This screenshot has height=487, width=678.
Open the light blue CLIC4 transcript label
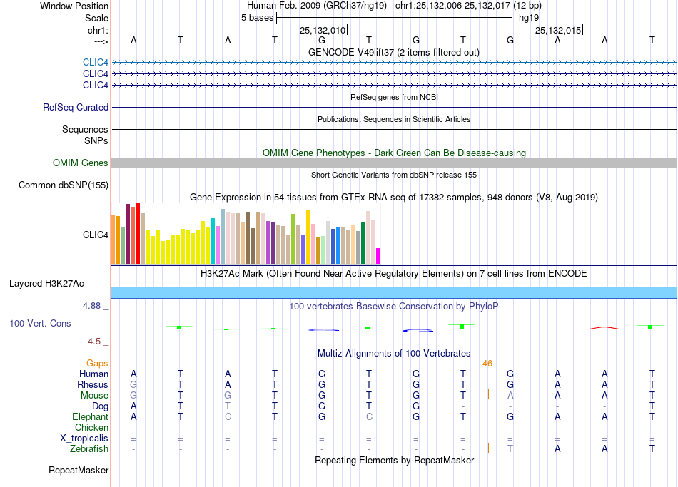(x=96, y=63)
